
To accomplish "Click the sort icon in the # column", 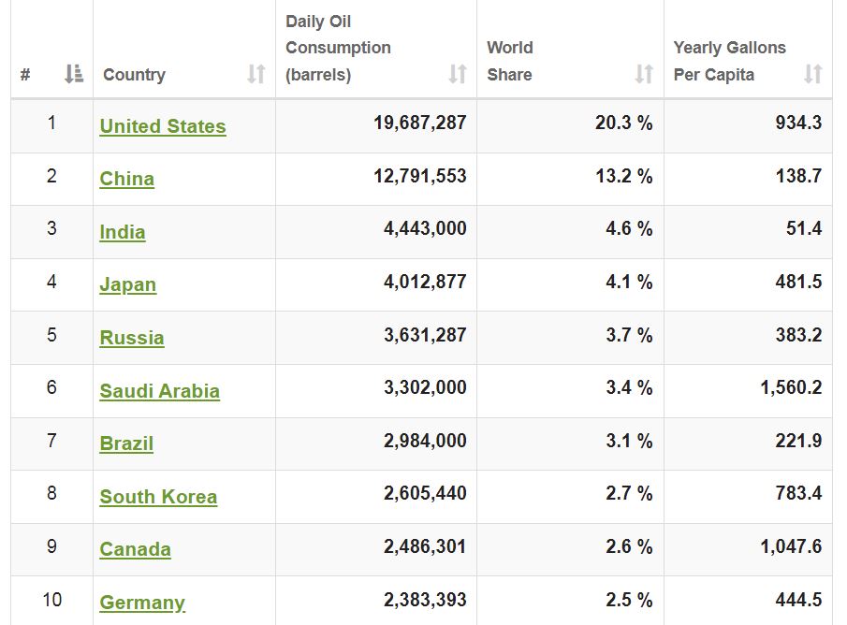I will [73, 74].
